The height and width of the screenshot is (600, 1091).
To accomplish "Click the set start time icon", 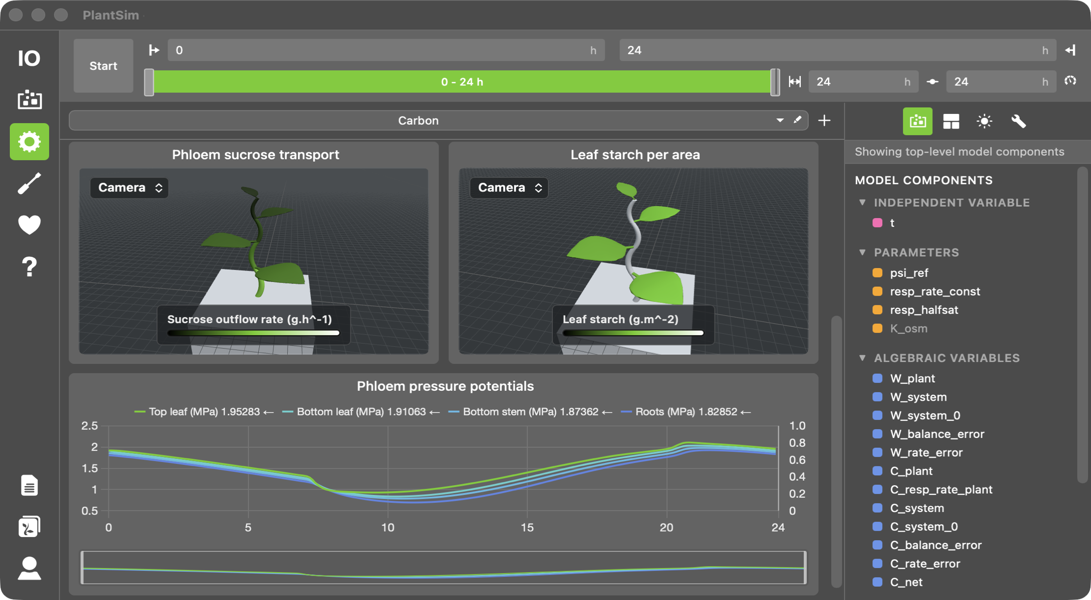I will (x=154, y=50).
